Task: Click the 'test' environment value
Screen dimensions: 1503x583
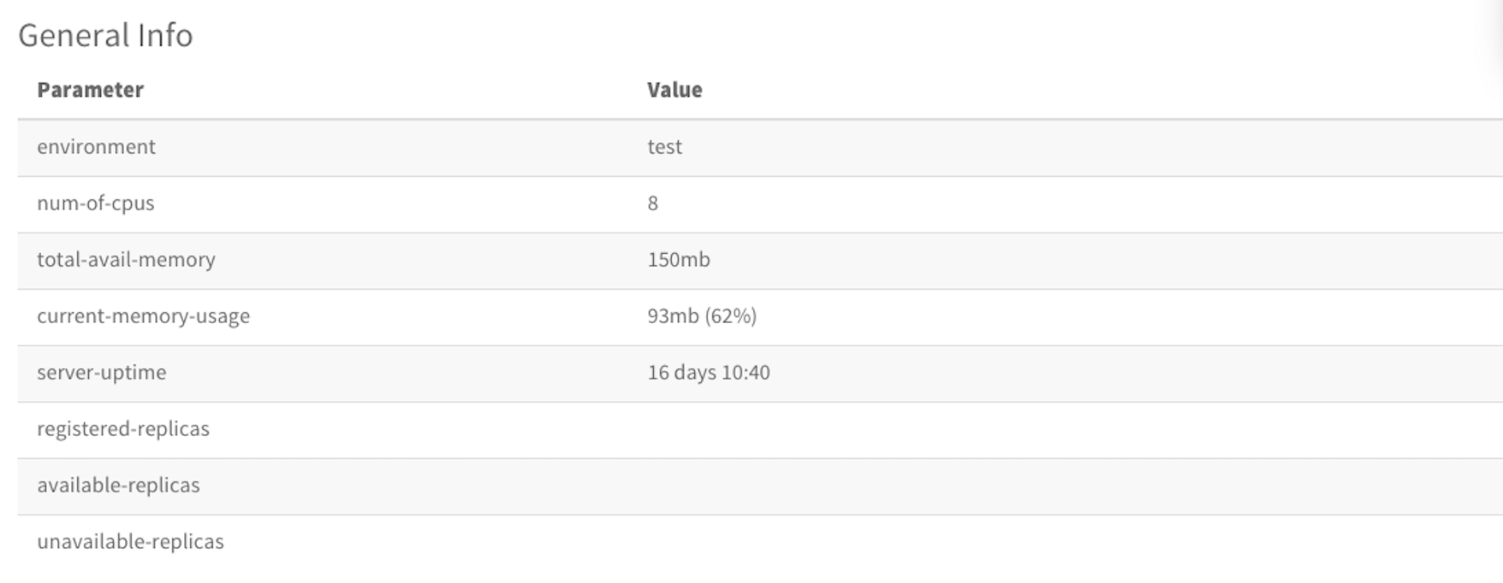Action: [x=664, y=147]
